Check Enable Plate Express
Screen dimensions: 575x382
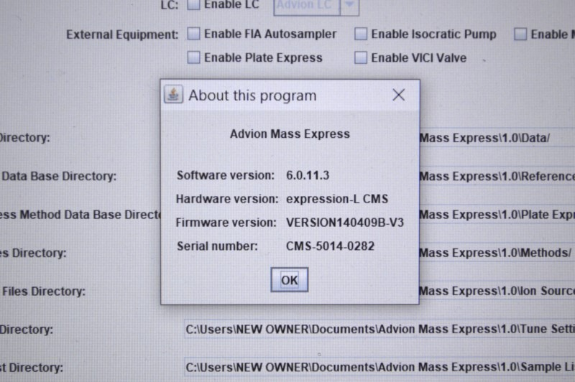coord(193,57)
